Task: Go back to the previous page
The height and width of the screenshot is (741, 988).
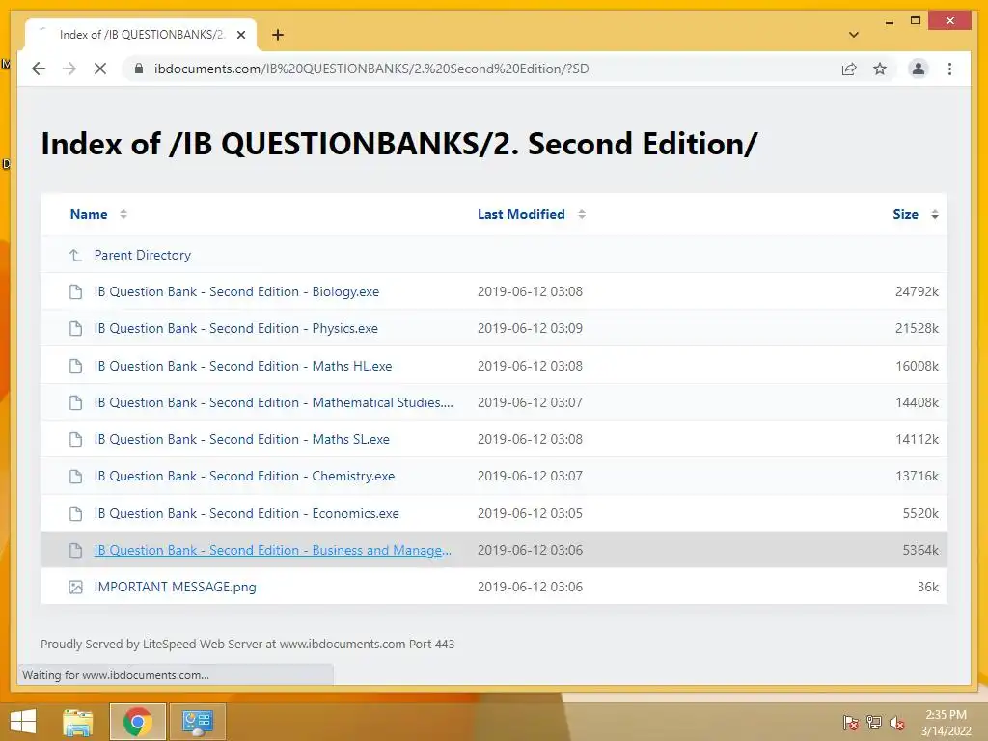Action: (39, 69)
